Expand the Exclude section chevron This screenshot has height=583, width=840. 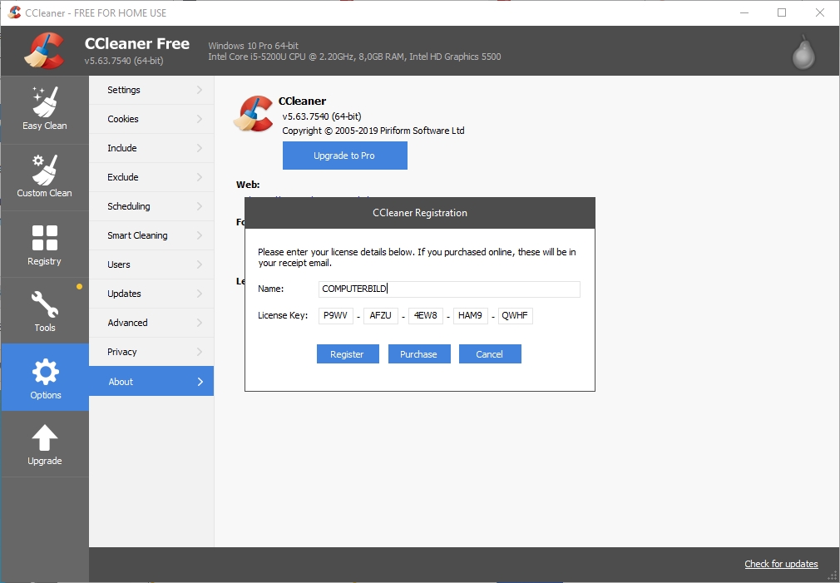click(200, 177)
